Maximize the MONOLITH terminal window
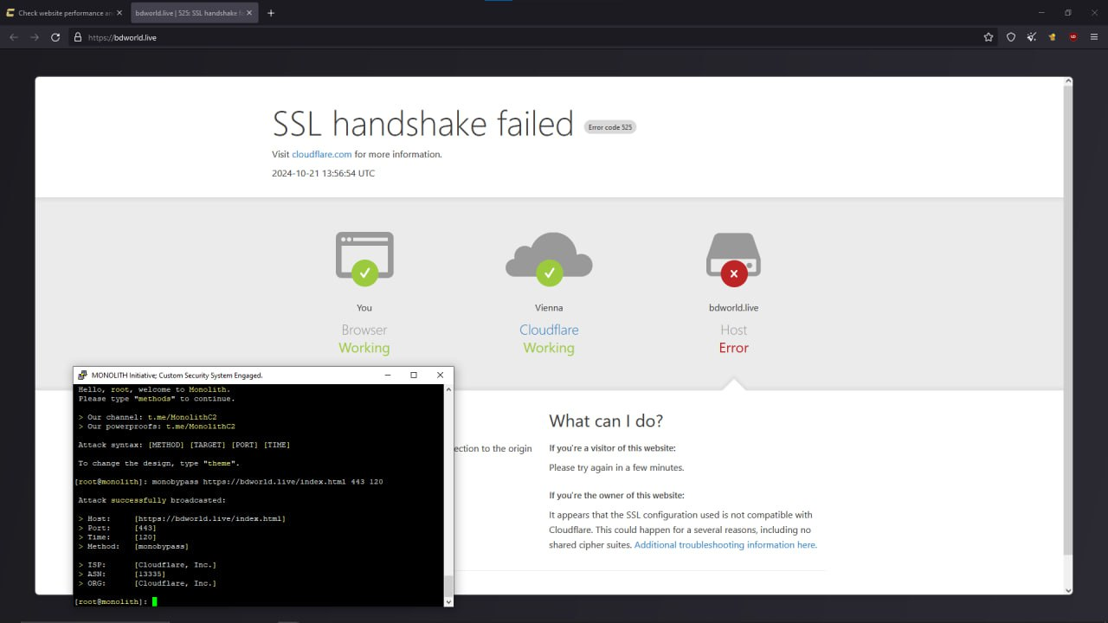This screenshot has height=623, width=1108. coord(414,375)
